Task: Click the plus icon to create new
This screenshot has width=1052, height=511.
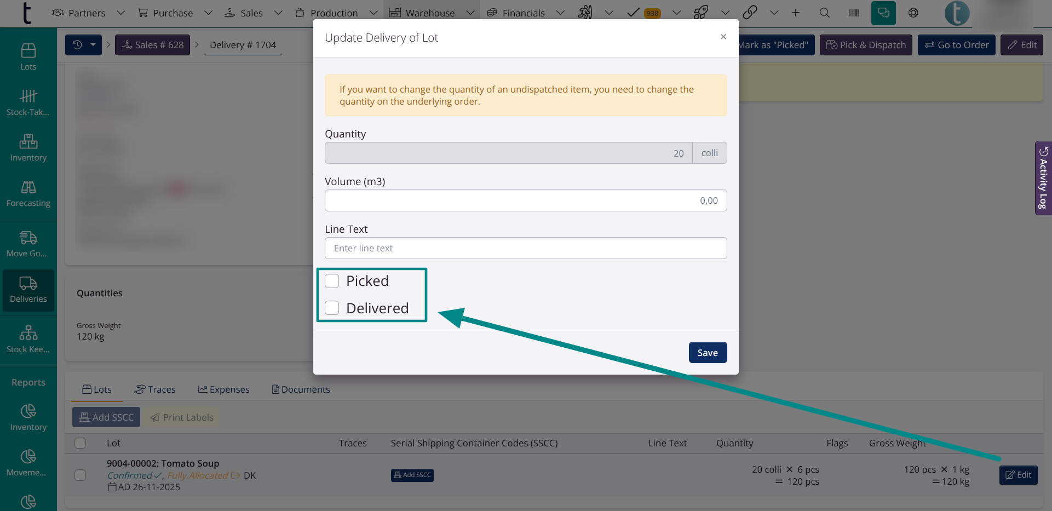Action: point(796,13)
